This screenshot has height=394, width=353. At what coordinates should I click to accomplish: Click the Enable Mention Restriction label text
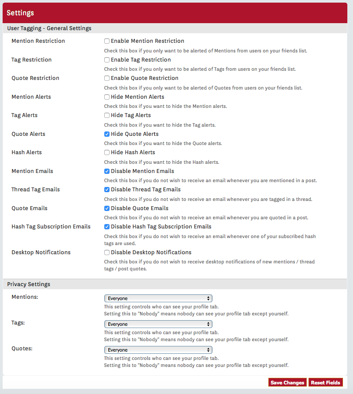pos(147,41)
